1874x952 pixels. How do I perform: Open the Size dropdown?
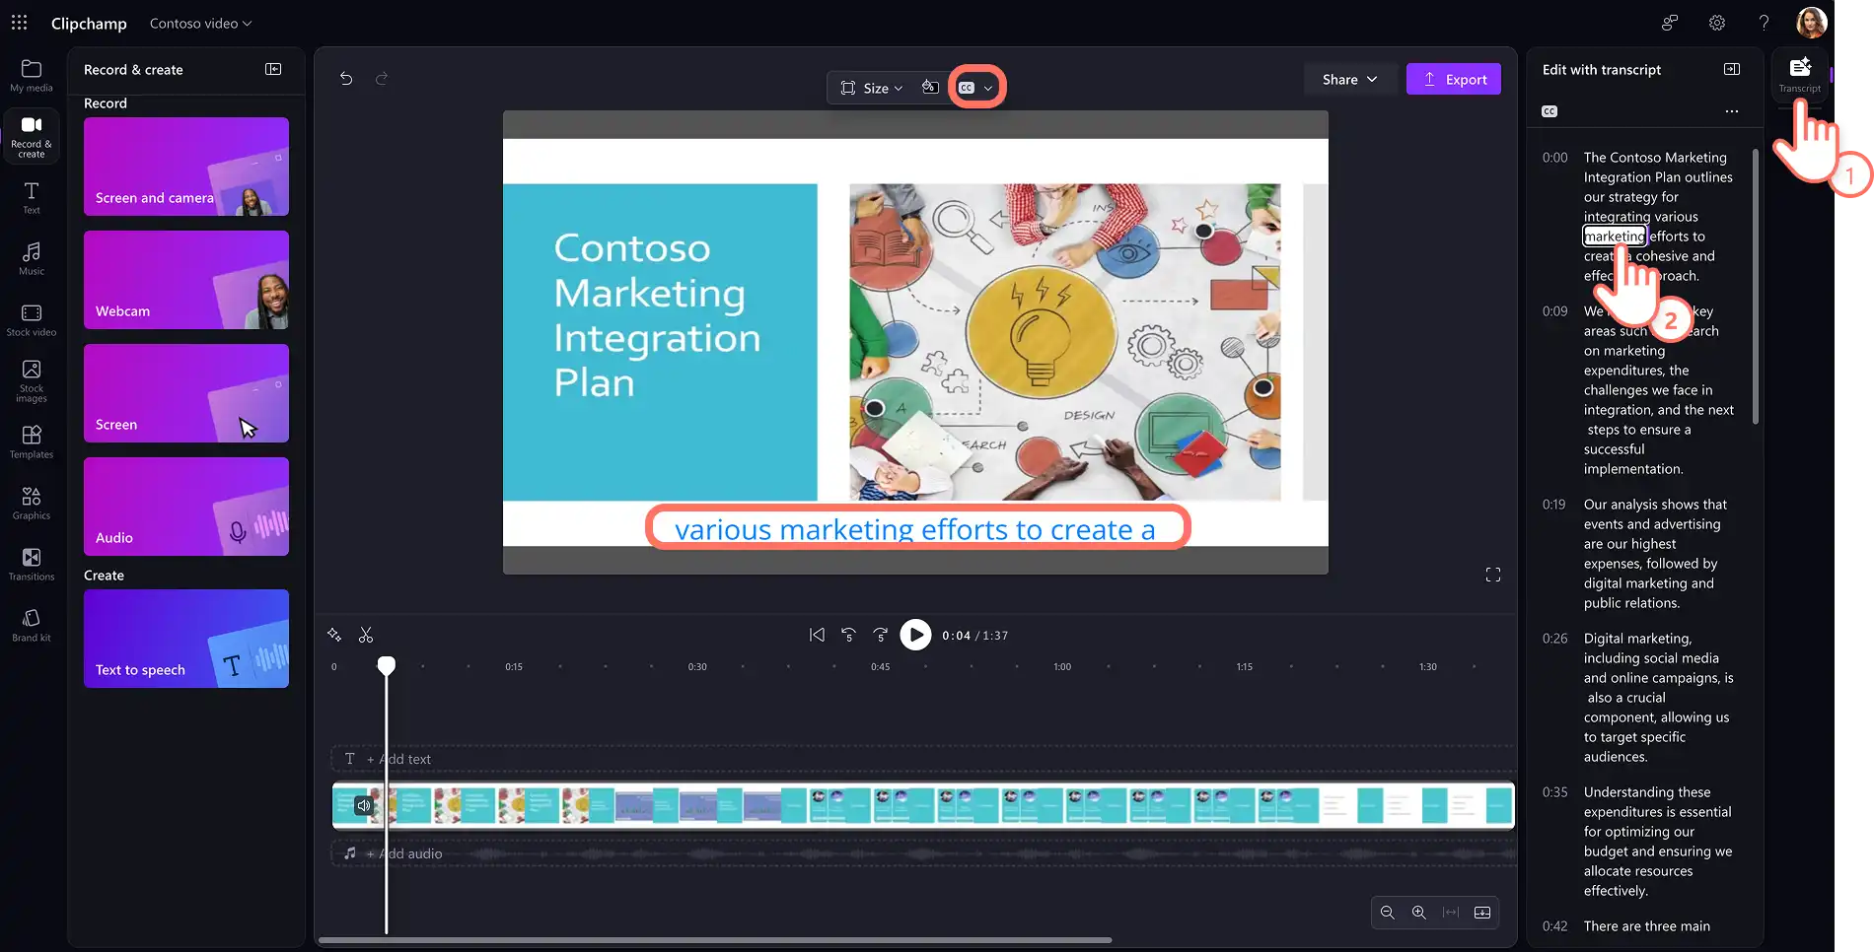point(871,88)
